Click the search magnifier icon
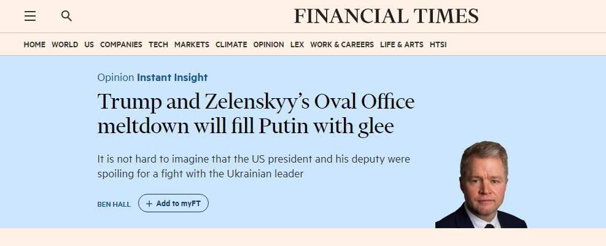Viewport: 606px width, 246px height. pyautogui.click(x=66, y=17)
